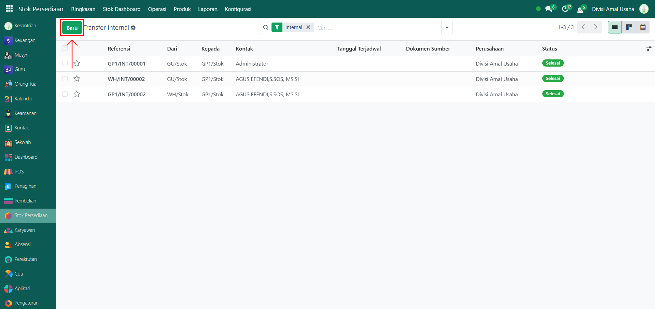Open the chat messages icon

(549, 9)
